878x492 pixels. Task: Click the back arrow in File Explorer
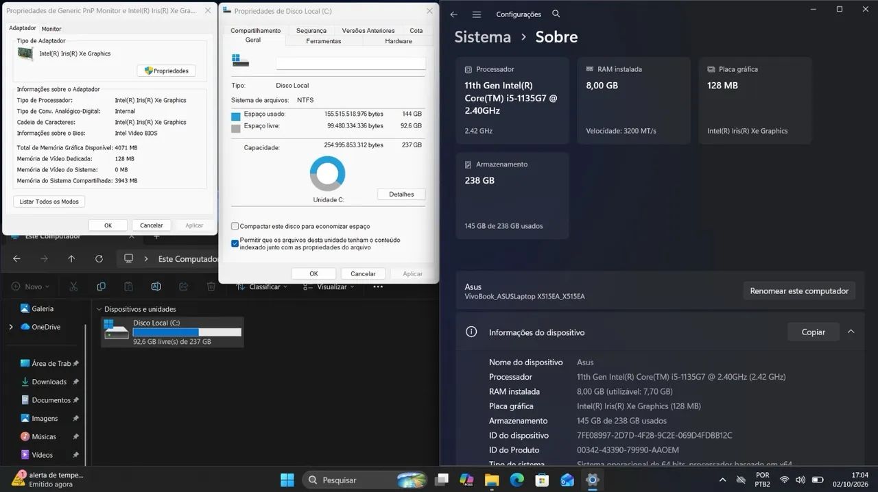pos(16,259)
